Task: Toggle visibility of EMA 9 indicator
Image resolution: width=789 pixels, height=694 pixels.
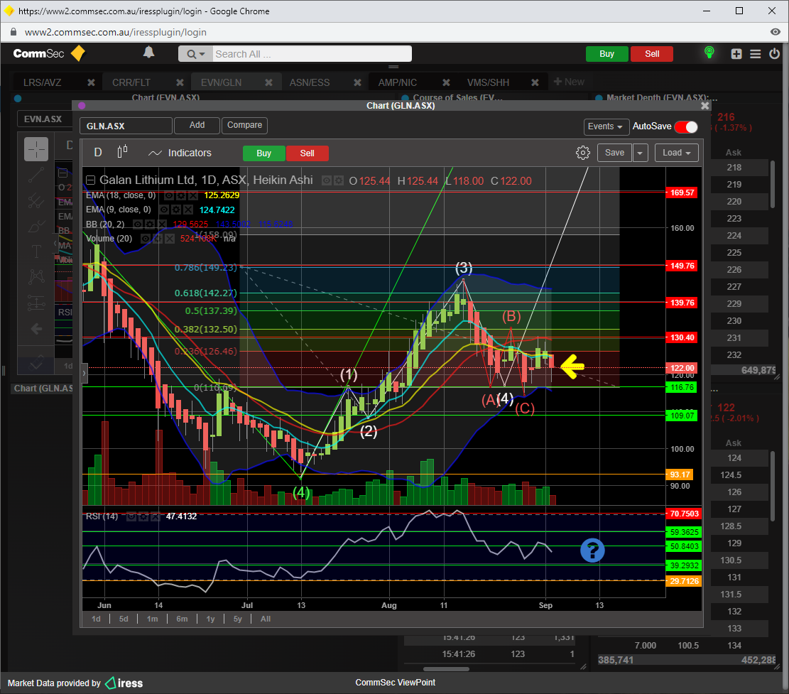Action: point(164,210)
